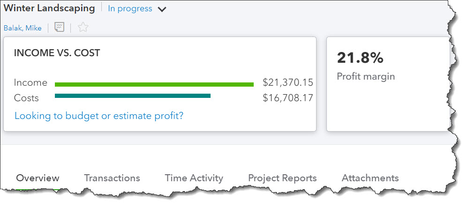Click the 21.8% profit margin figure

(360, 58)
